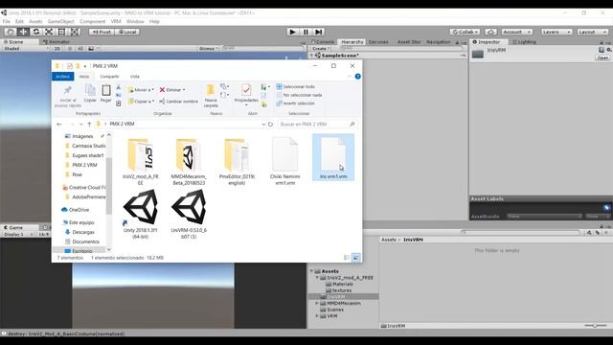Open the VRM menu in Unity
This screenshot has width=613, height=345.
pos(116,21)
